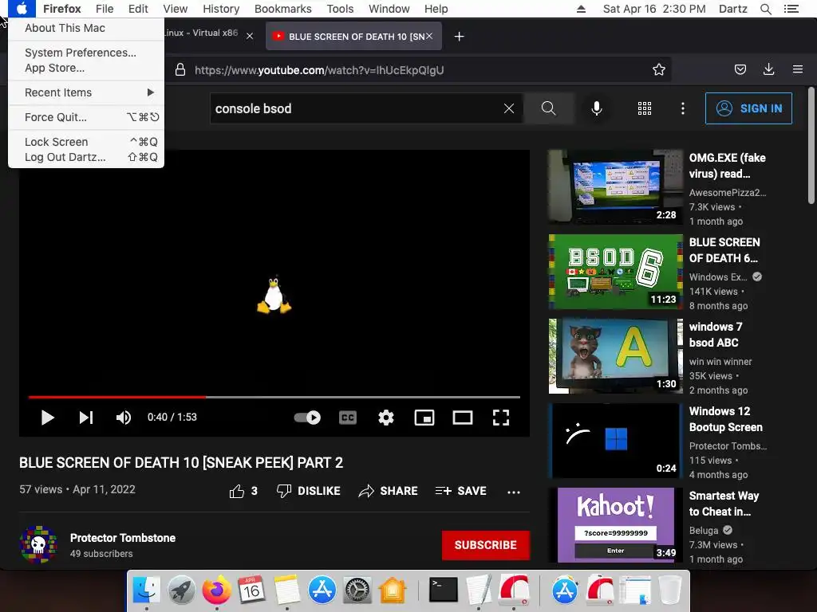This screenshot has width=817, height=612.
Task: Open the Protector Tombstone channel link
Action: click(123, 538)
